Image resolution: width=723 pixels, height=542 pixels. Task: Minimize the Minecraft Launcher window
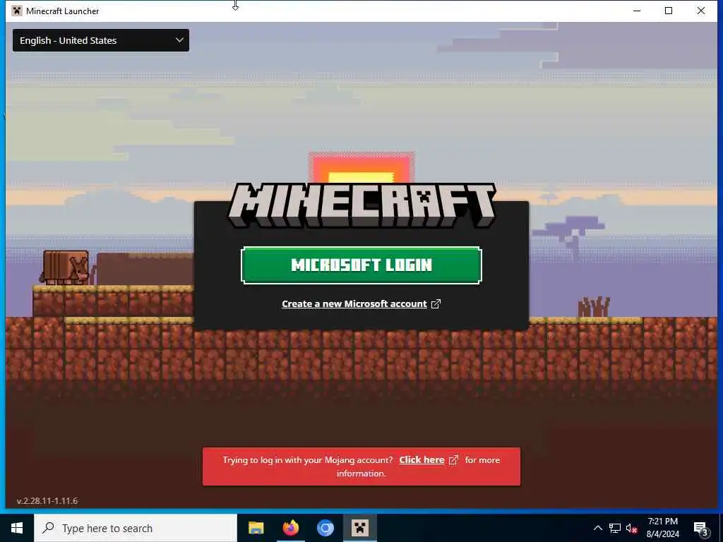coord(637,11)
